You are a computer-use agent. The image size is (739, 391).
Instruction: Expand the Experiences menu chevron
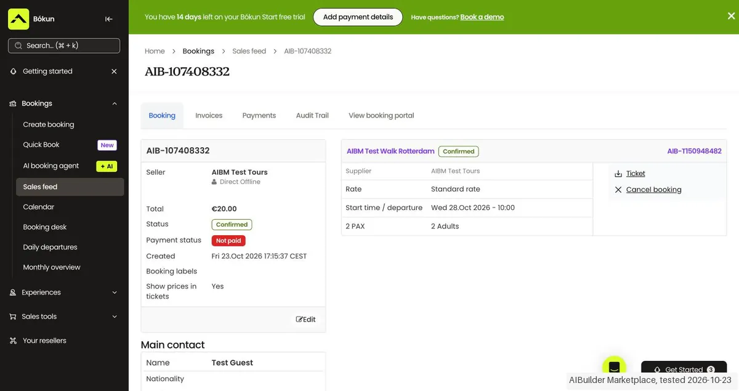click(x=115, y=292)
